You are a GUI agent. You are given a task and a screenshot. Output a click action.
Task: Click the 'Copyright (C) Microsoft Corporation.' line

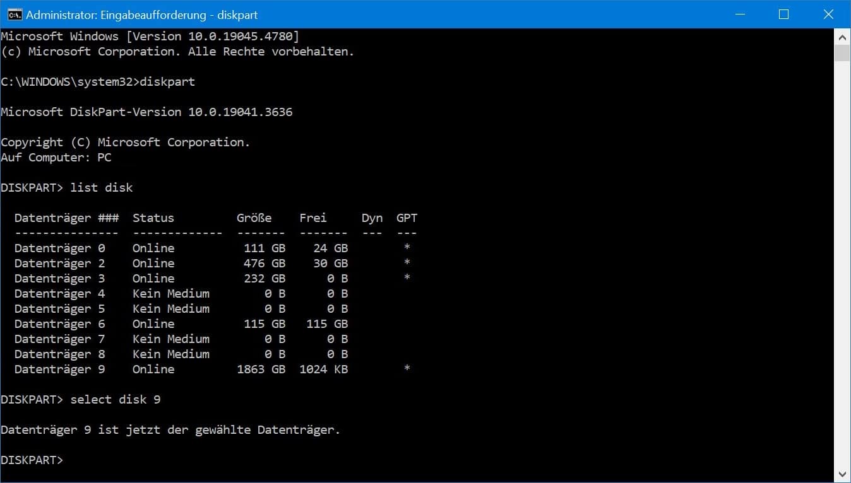126,143
